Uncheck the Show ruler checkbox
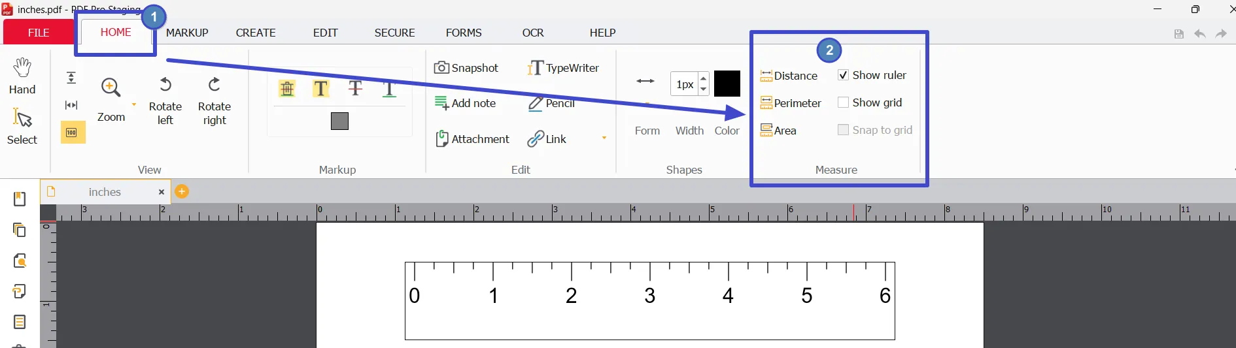 pyautogui.click(x=844, y=75)
